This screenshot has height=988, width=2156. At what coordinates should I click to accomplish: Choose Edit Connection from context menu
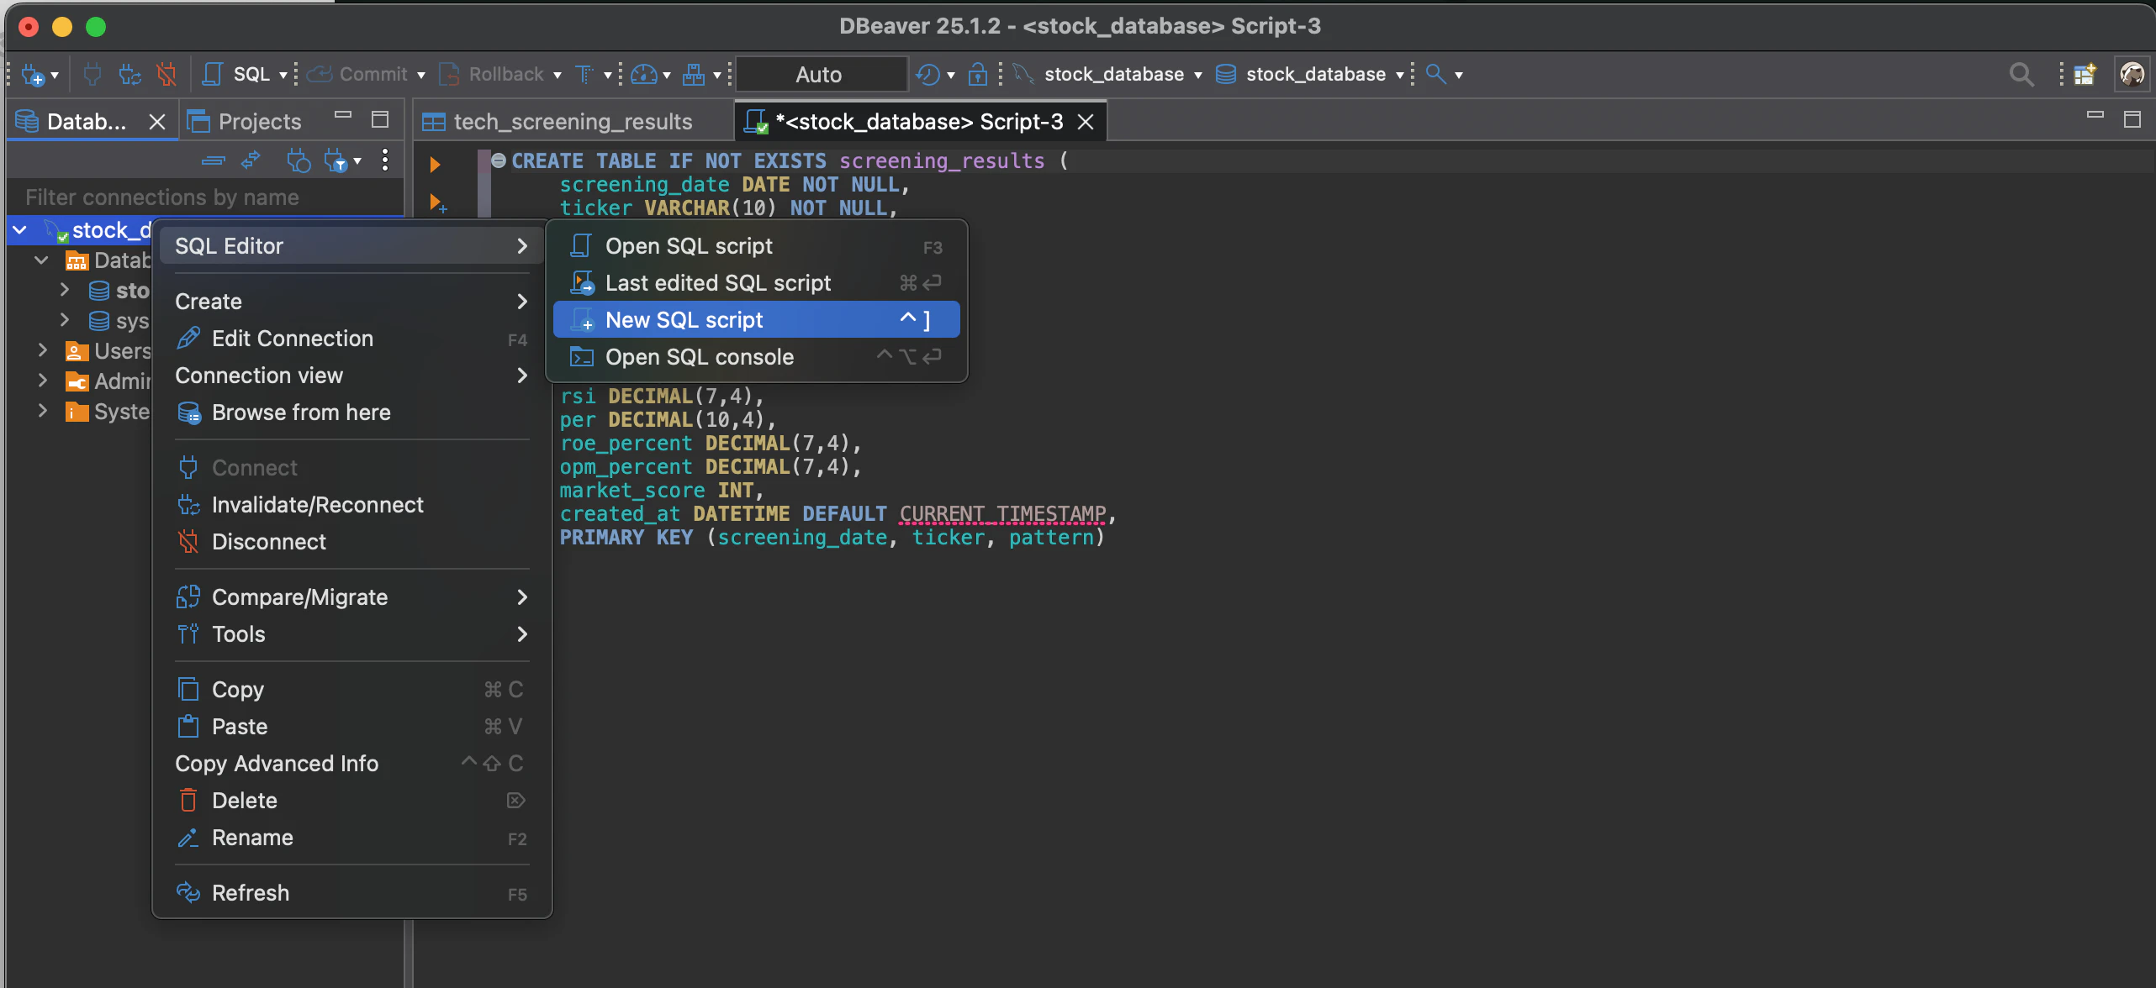tap(351, 339)
